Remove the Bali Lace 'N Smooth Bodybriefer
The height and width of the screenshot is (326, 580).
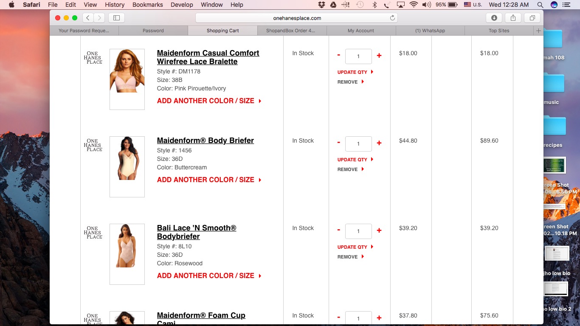(x=351, y=257)
